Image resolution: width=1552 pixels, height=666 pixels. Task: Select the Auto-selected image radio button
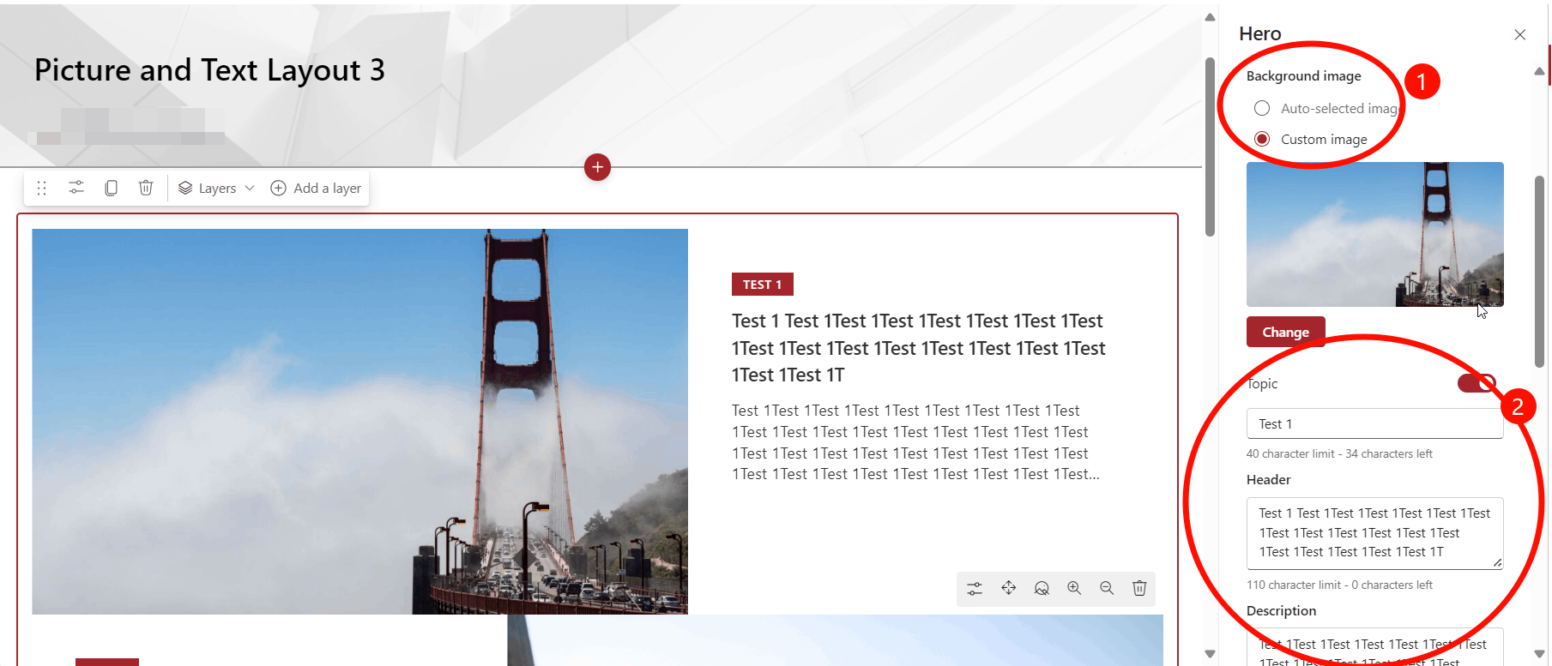coord(1261,108)
